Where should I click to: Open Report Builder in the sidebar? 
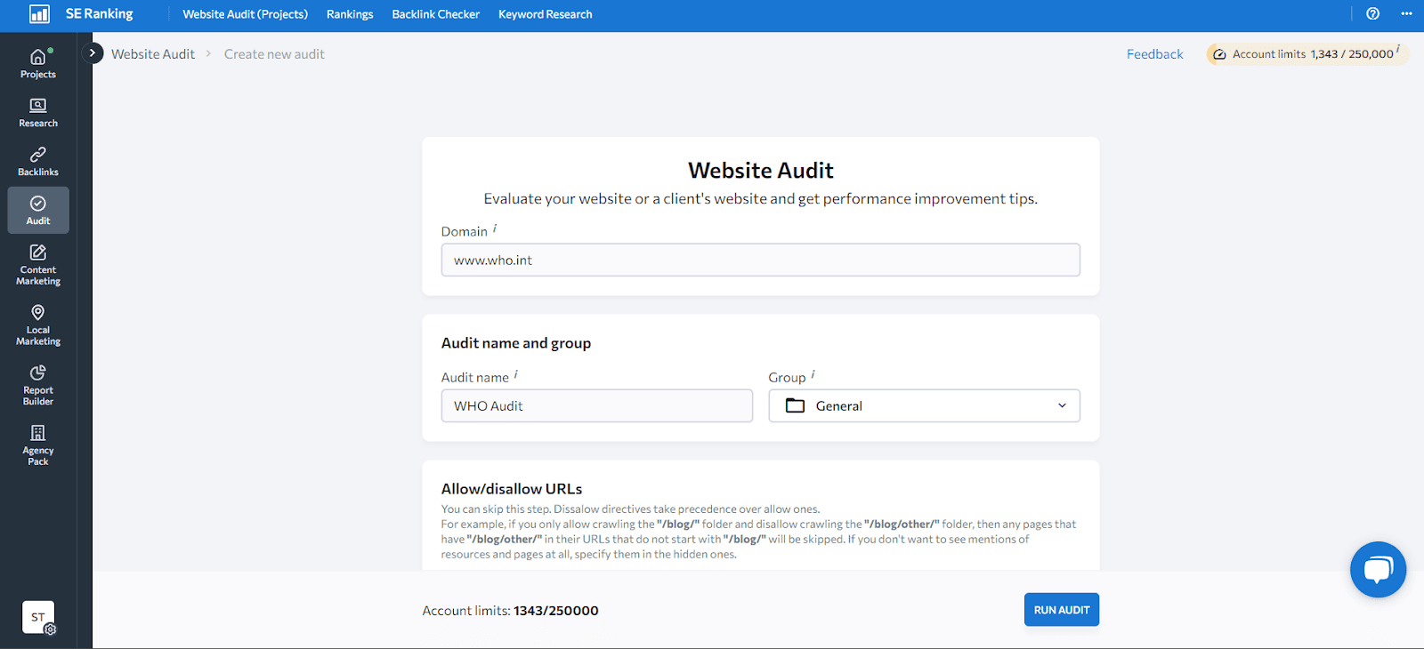pos(38,386)
